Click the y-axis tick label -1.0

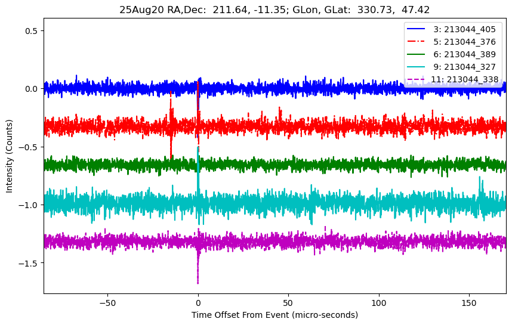pos(28,205)
